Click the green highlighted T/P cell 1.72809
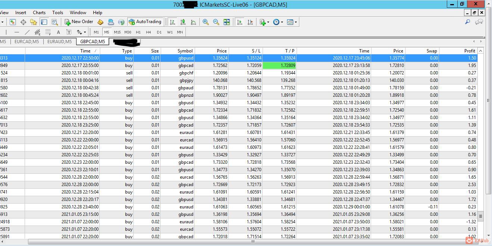Screen dimensions: 492x246 point(279,66)
